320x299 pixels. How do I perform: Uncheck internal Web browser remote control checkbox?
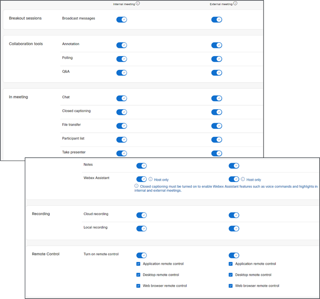[139, 286]
